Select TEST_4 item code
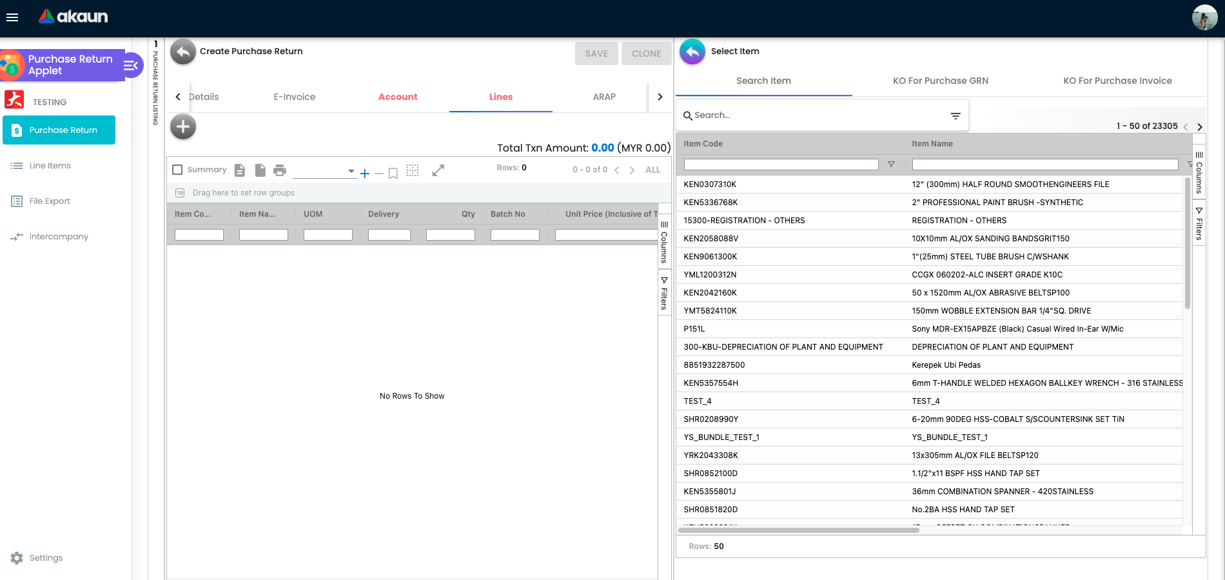Viewport: 1225px width, 580px height. pyautogui.click(x=698, y=401)
